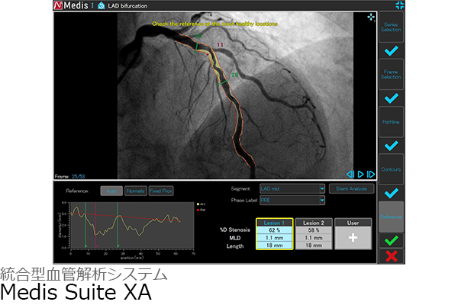Viewport: 458px width, 305px height.
Task: Click the Stent Analysis button
Action: pyautogui.click(x=351, y=188)
